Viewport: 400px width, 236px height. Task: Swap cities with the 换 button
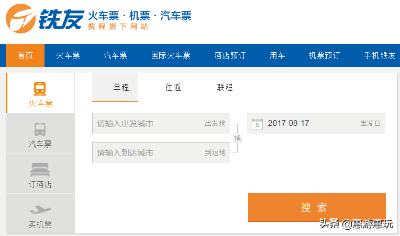click(237, 138)
